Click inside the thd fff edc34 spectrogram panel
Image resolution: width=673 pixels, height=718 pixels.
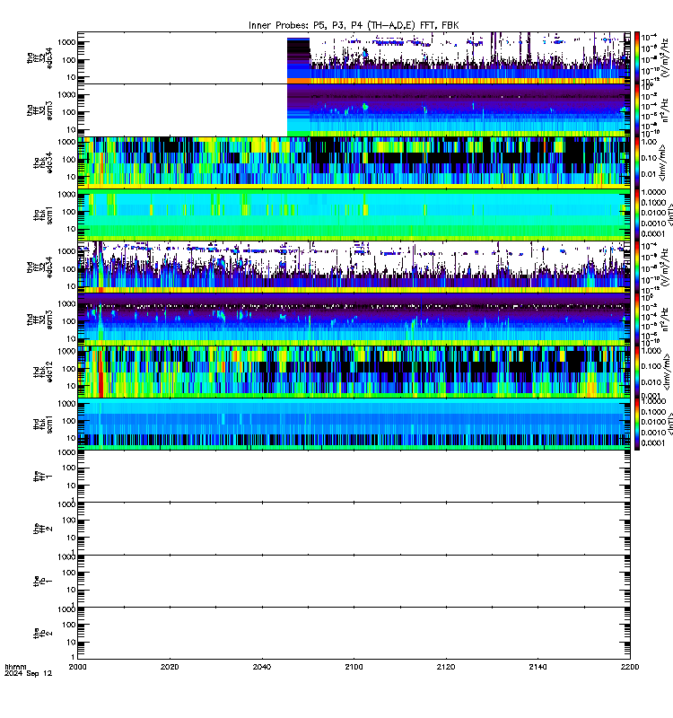coord(354,267)
